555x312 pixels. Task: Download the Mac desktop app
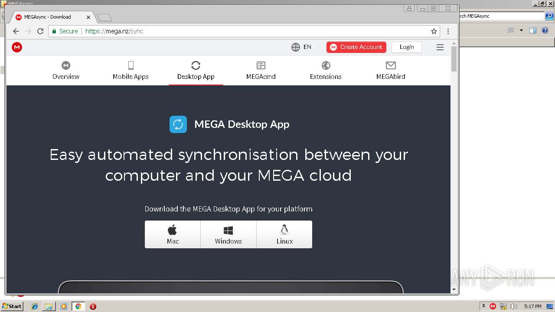point(173,234)
